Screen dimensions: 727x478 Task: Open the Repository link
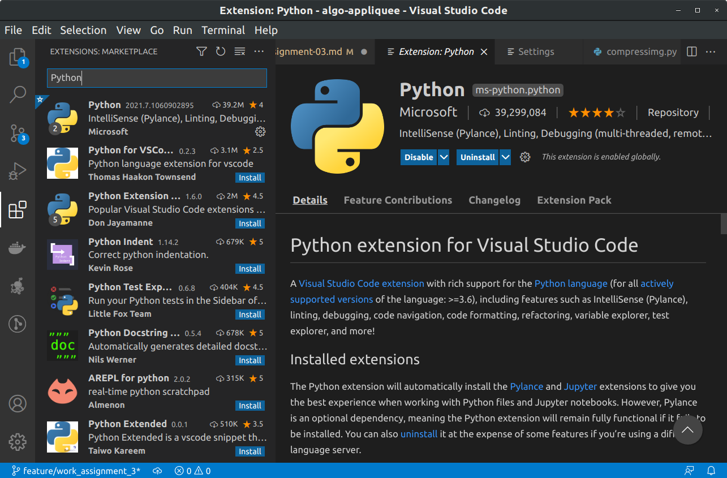pyautogui.click(x=673, y=113)
